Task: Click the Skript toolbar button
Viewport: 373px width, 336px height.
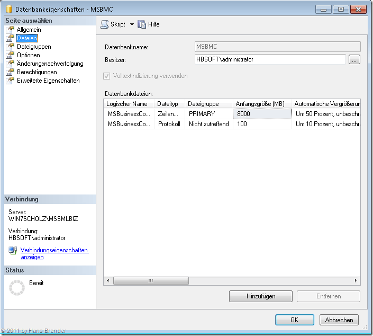Action: tap(113, 24)
